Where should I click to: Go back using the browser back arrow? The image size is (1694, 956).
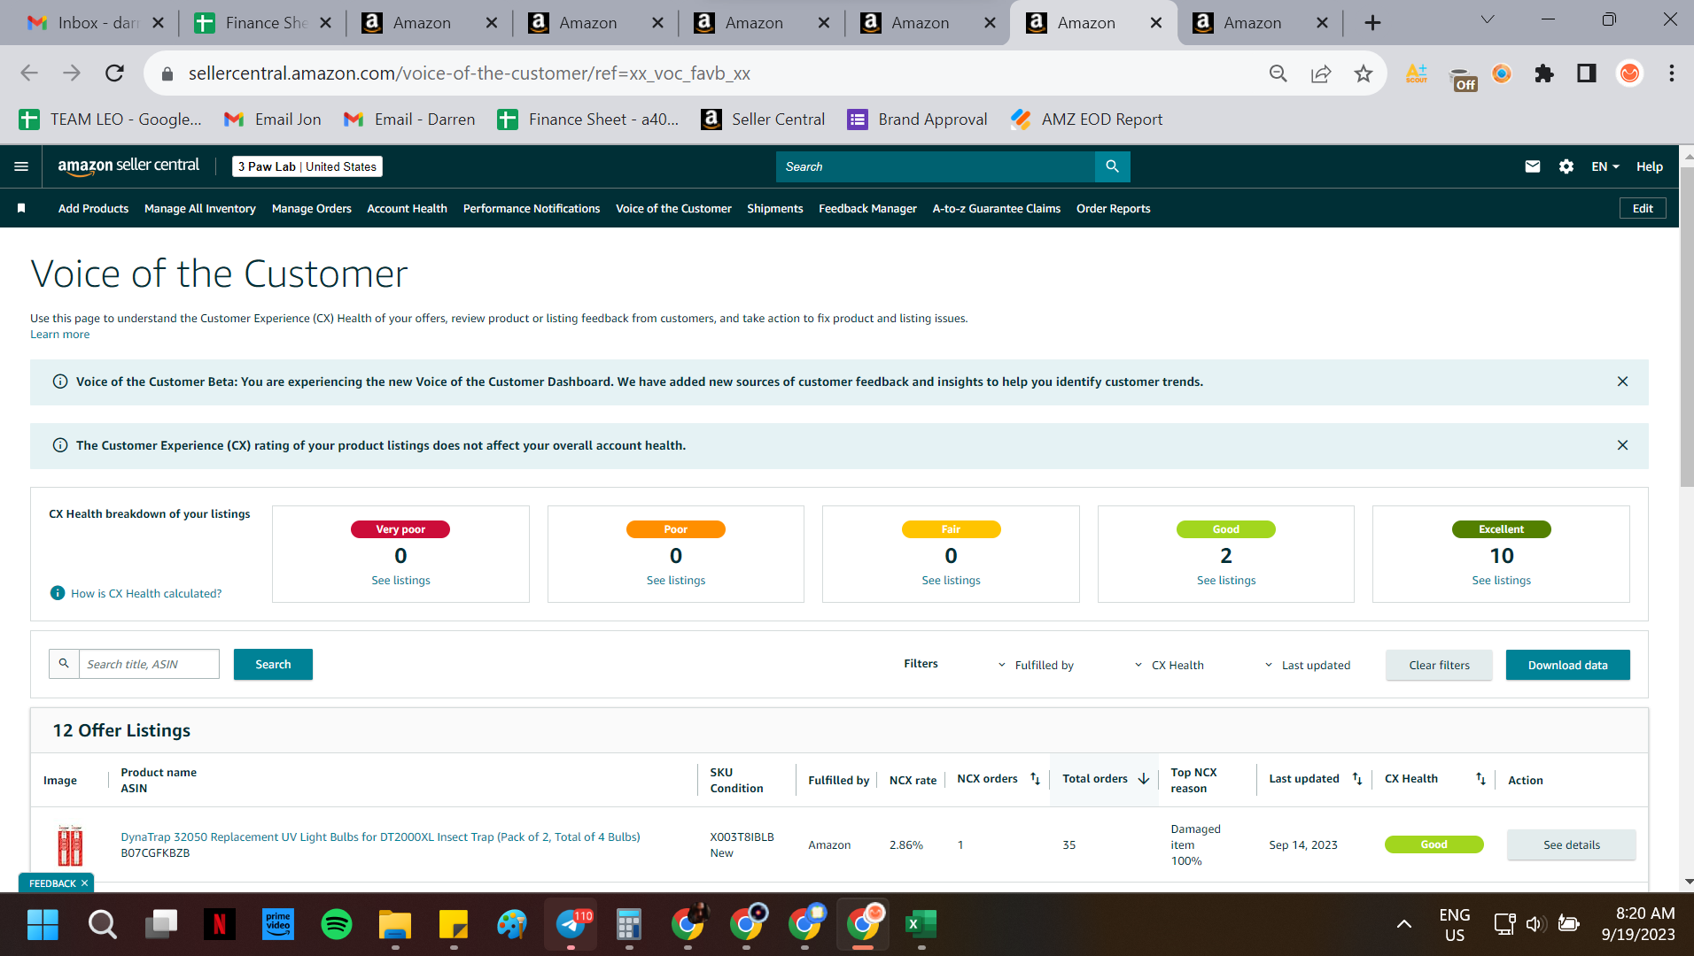click(x=29, y=73)
